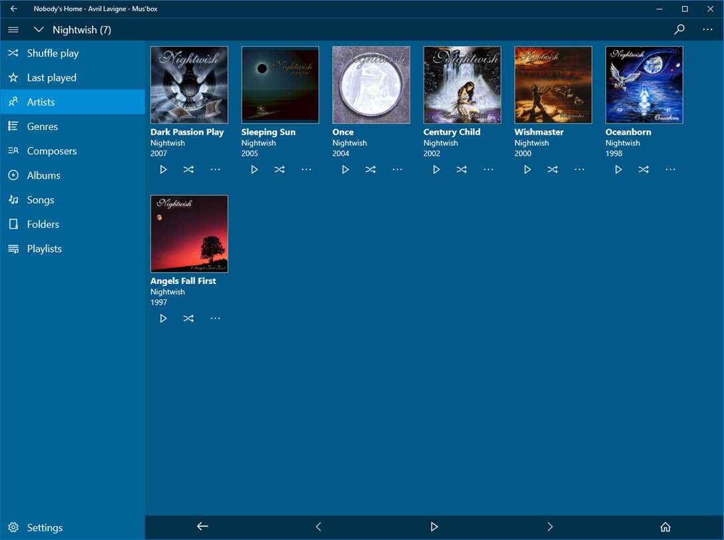The image size is (724, 540).
Task: Shuffle the Sleeping Sun album
Action: 279,170
